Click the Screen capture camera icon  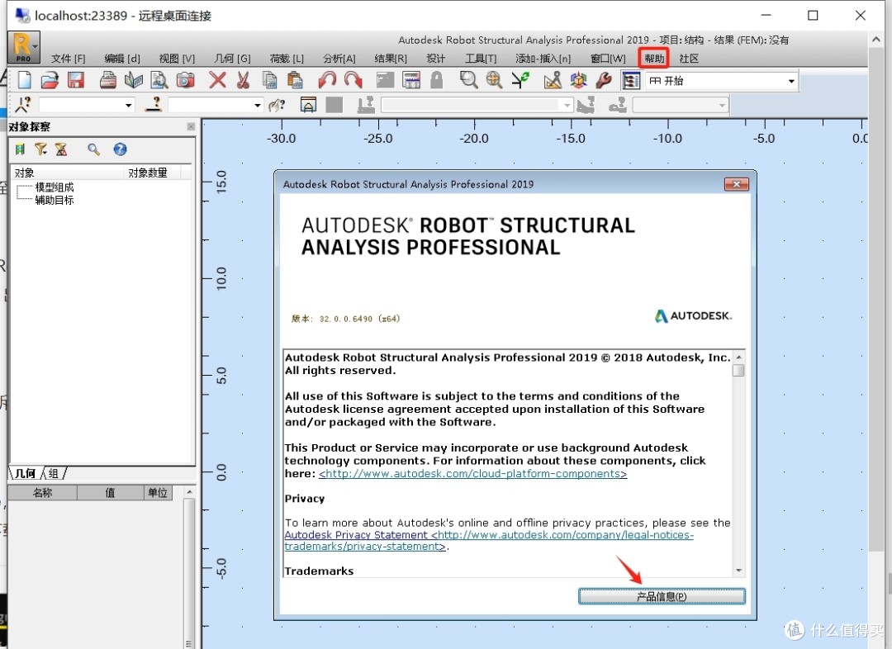tap(185, 80)
